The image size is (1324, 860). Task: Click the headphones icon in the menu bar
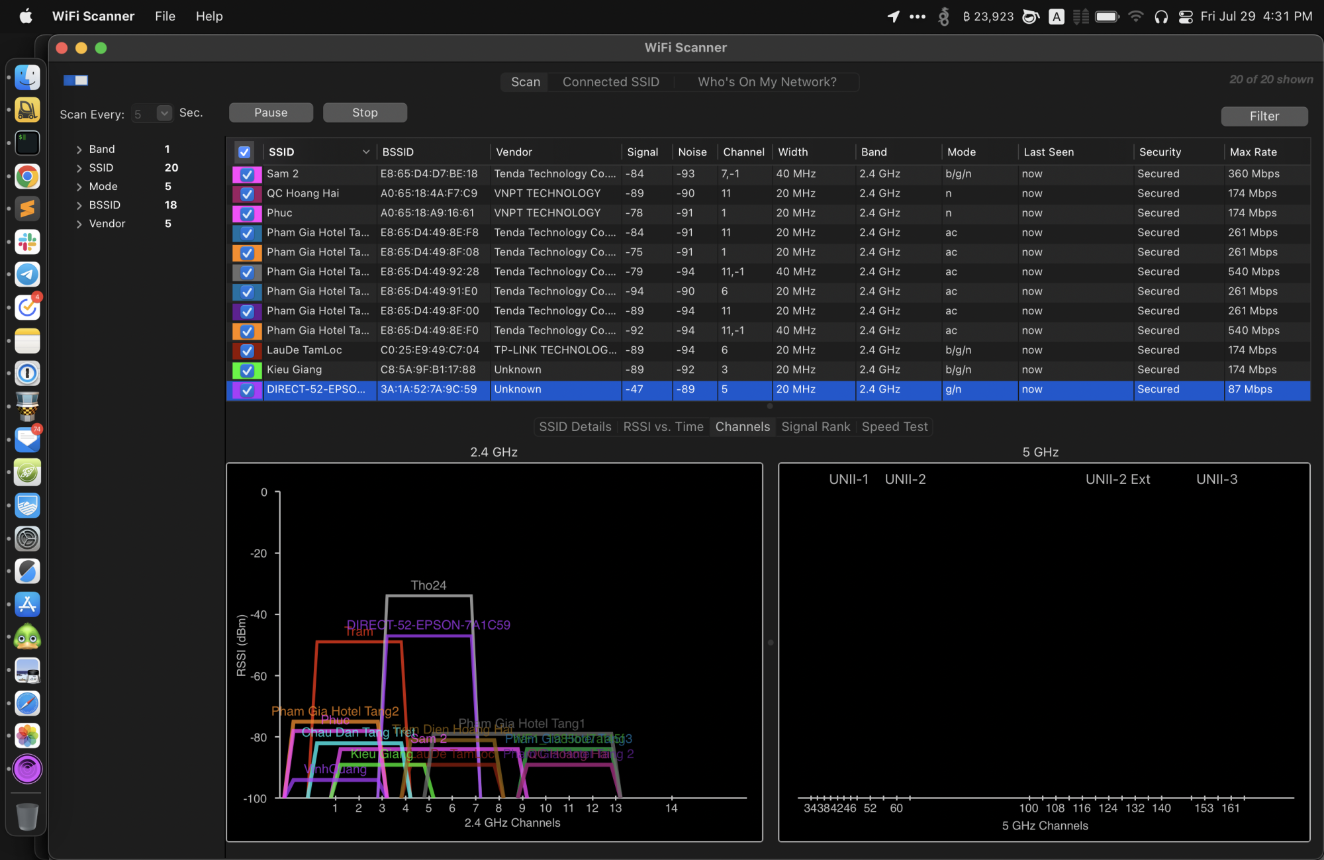pos(1161,16)
